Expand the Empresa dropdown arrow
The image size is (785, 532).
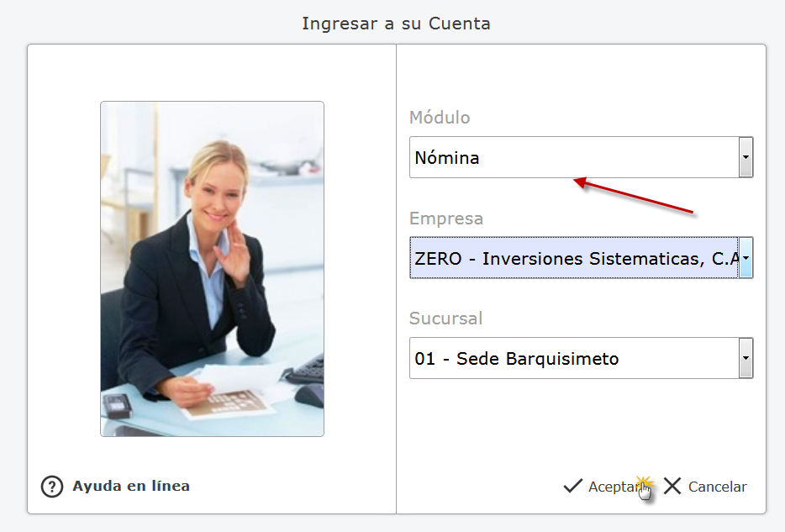[x=746, y=258]
